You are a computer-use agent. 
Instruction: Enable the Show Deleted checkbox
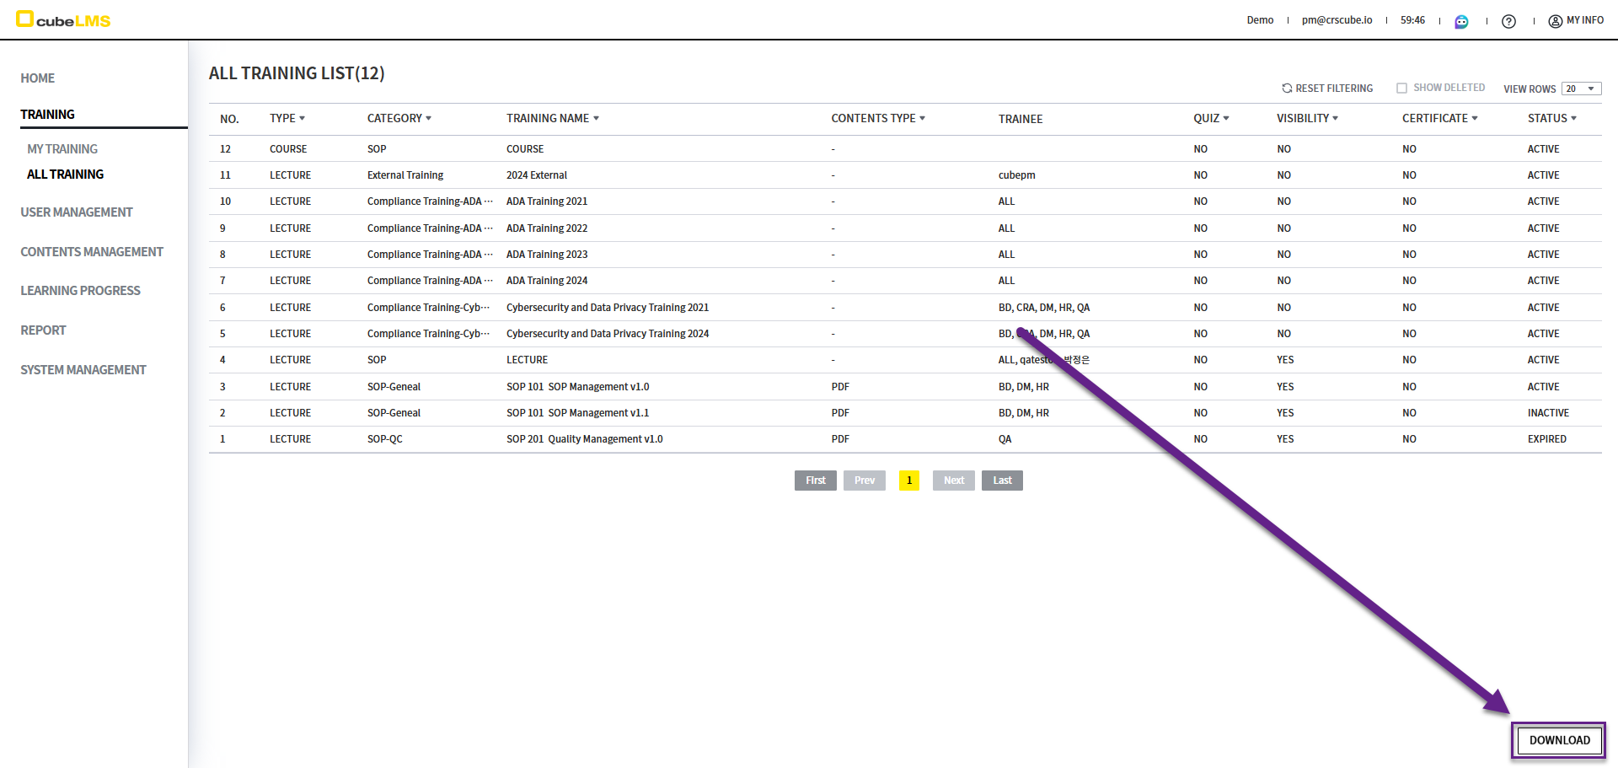pyautogui.click(x=1401, y=88)
